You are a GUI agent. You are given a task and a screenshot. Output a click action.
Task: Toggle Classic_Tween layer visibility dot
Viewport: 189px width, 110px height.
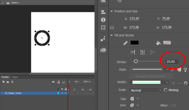click(62, 93)
